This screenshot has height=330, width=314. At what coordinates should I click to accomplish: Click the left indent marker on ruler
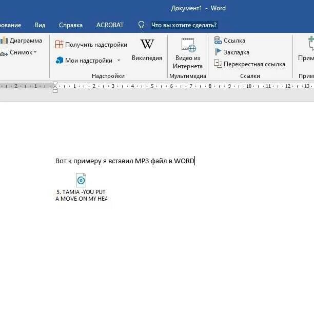(55, 91)
